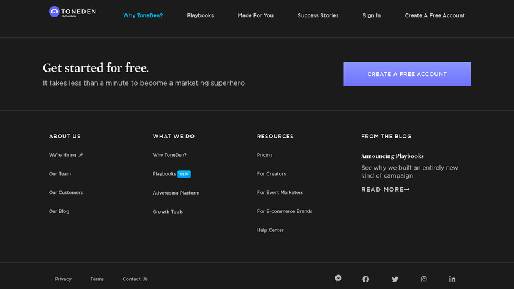Visit the Our Customers link
Image resolution: width=514 pixels, height=289 pixels.
[x=65, y=192]
